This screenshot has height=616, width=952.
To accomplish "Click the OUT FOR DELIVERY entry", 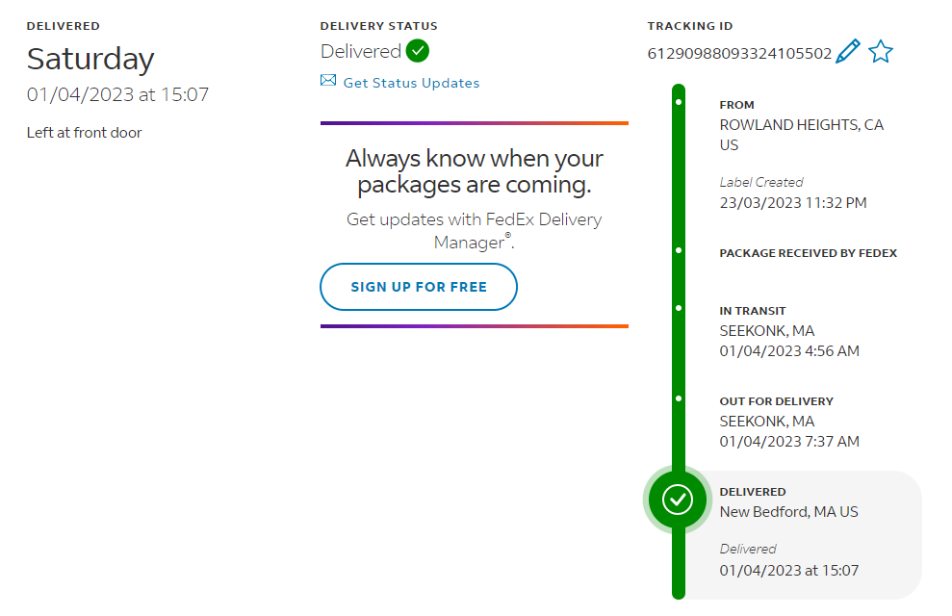I will [789, 421].
